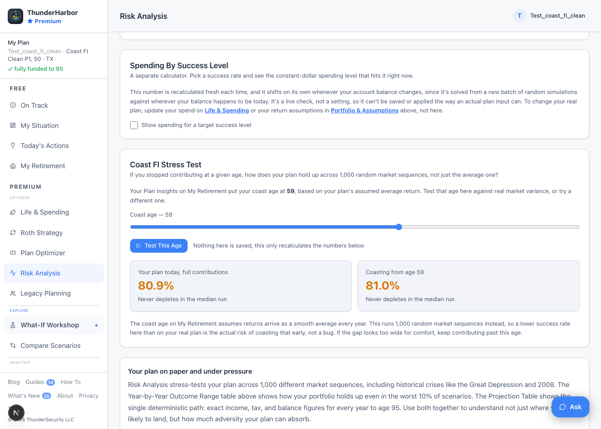Click the Legacy Planning people icon

point(13,293)
